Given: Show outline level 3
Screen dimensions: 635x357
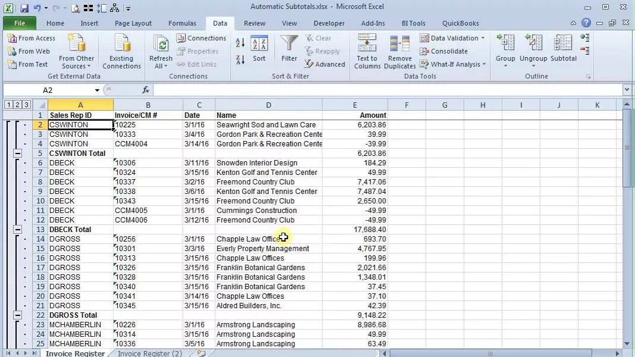Looking at the screenshot, I should coord(26,105).
